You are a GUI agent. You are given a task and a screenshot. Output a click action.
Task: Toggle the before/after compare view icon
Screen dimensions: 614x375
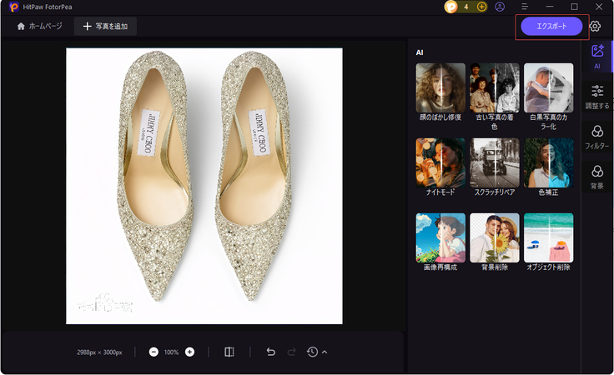pos(229,352)
